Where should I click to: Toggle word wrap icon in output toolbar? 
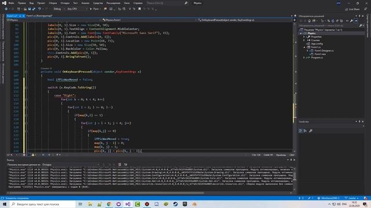click(x=125, y=165)
